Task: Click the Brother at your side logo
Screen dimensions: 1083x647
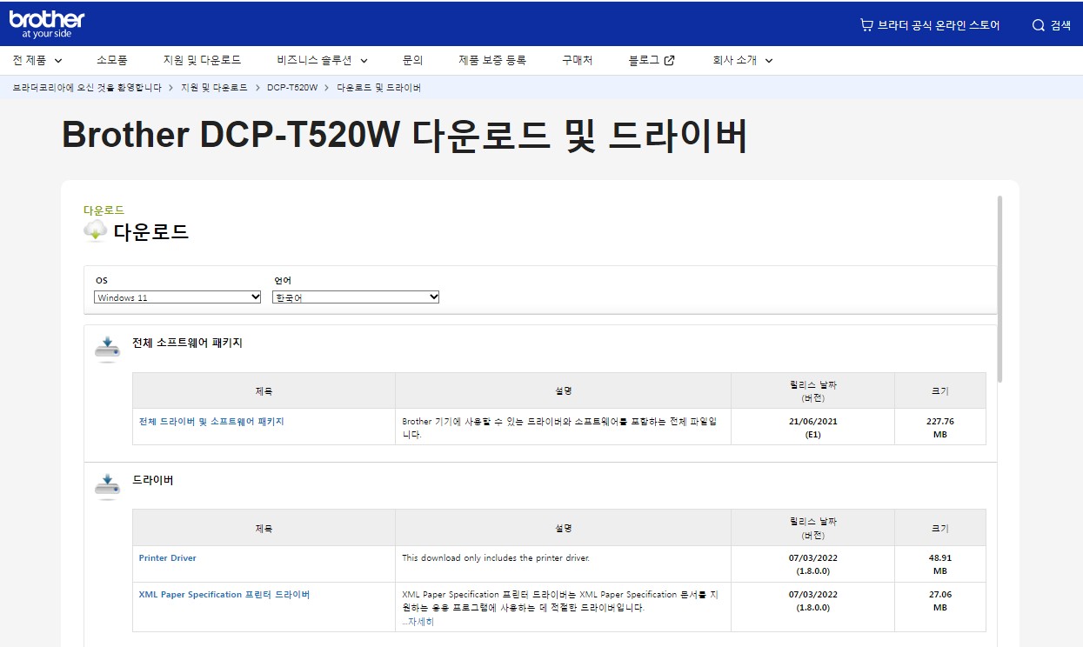Action: (47, 24)
